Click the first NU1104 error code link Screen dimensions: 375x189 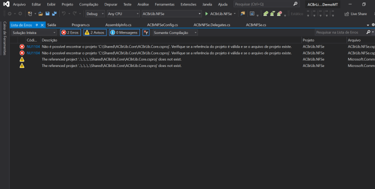[x=33, y=46]
